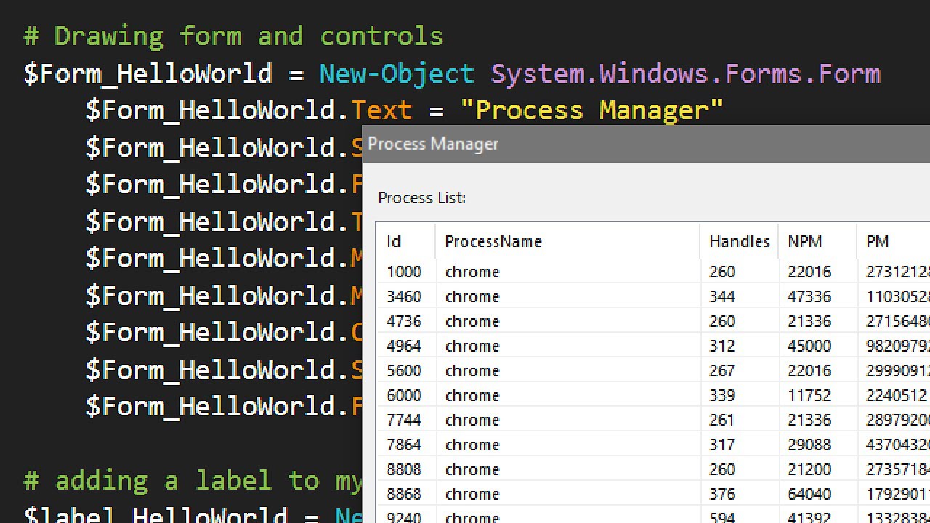930x523 pixels.
Task: Select process Id 8868 in the list
Action: pos(653,494)
